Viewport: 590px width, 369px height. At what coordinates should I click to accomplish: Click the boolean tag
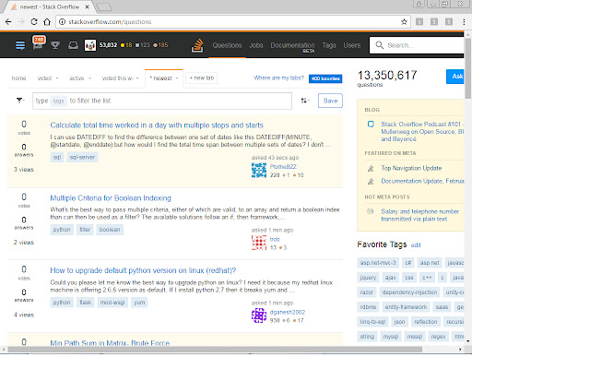tap(110, 230)
